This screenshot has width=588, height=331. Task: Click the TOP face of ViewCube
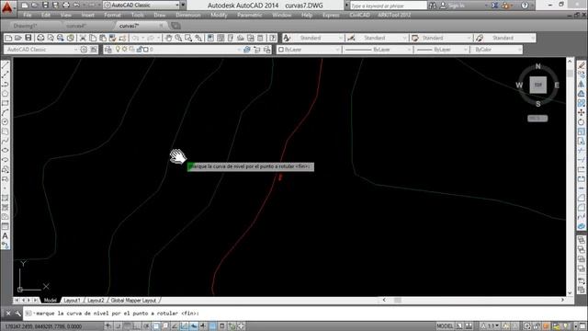(x=537, y=85)
